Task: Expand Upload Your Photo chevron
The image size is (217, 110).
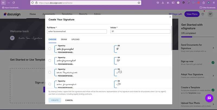Action: click(213, 104)
